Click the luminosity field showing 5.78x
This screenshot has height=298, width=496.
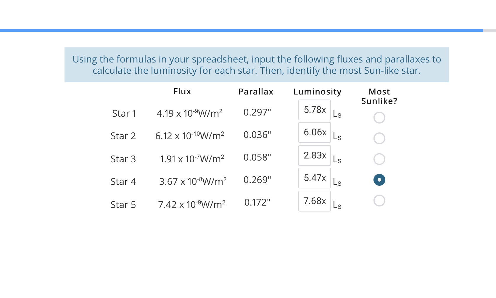314,110
